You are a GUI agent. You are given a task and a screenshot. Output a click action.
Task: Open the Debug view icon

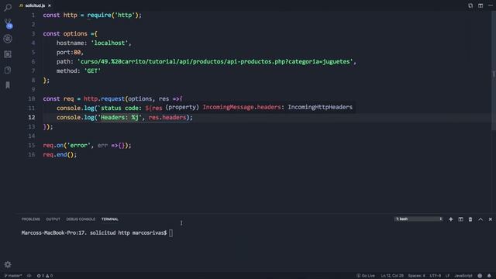pyautogui.click(x=8, y=39)
